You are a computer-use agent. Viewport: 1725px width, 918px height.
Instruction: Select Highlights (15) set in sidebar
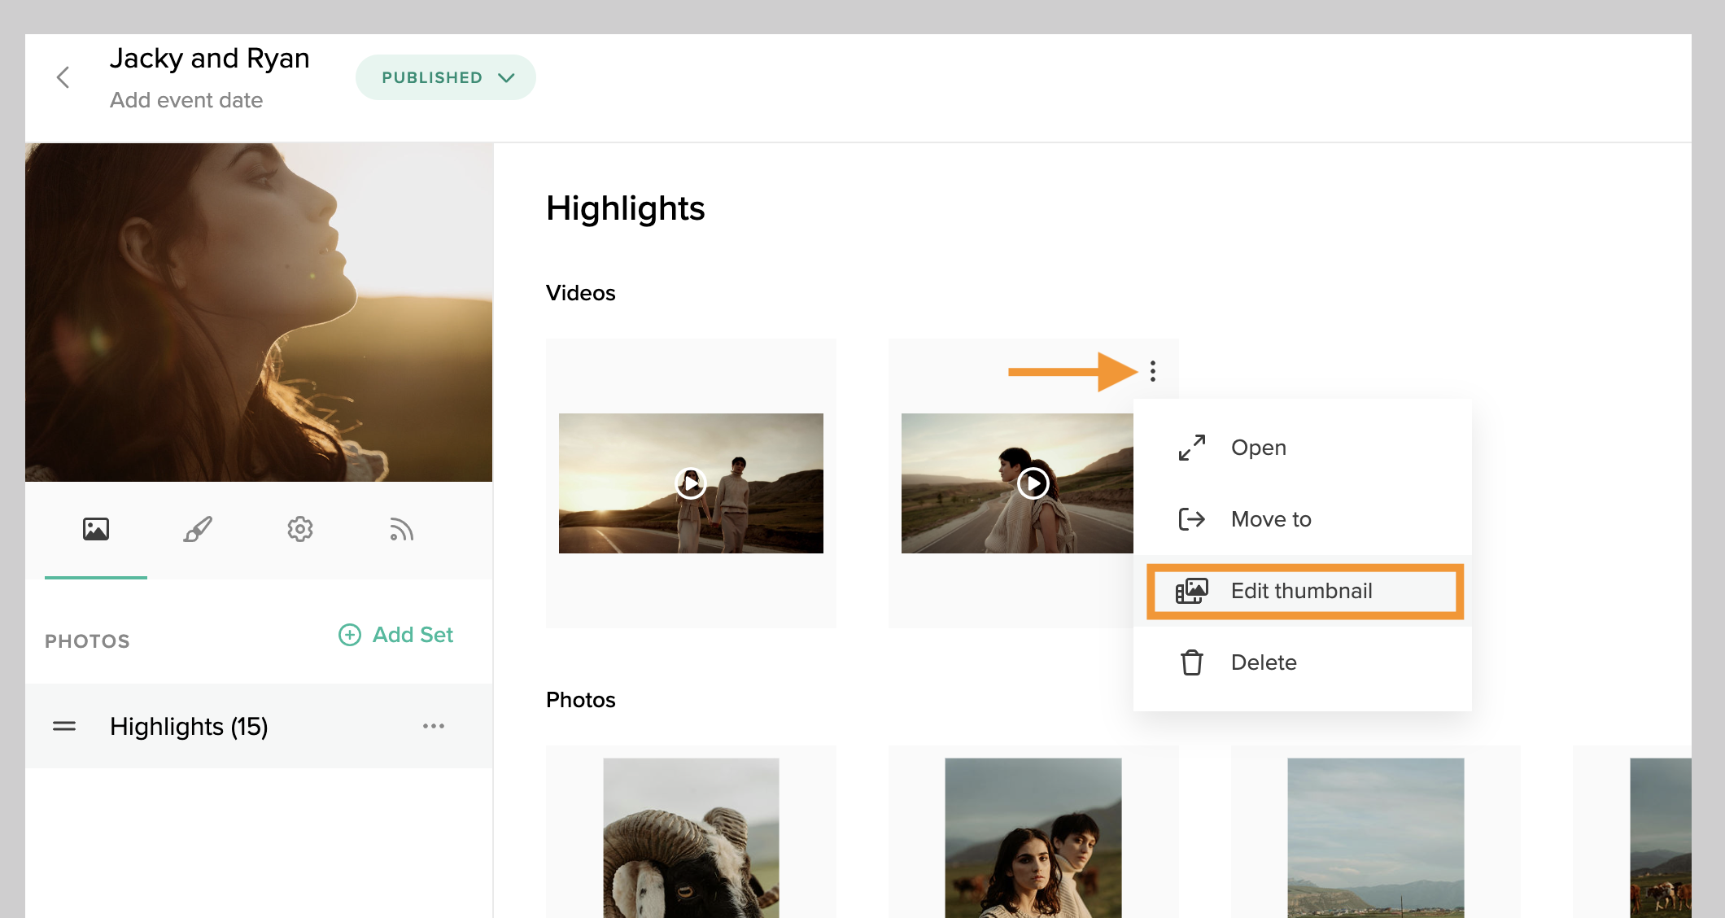[x=189, y=726]
